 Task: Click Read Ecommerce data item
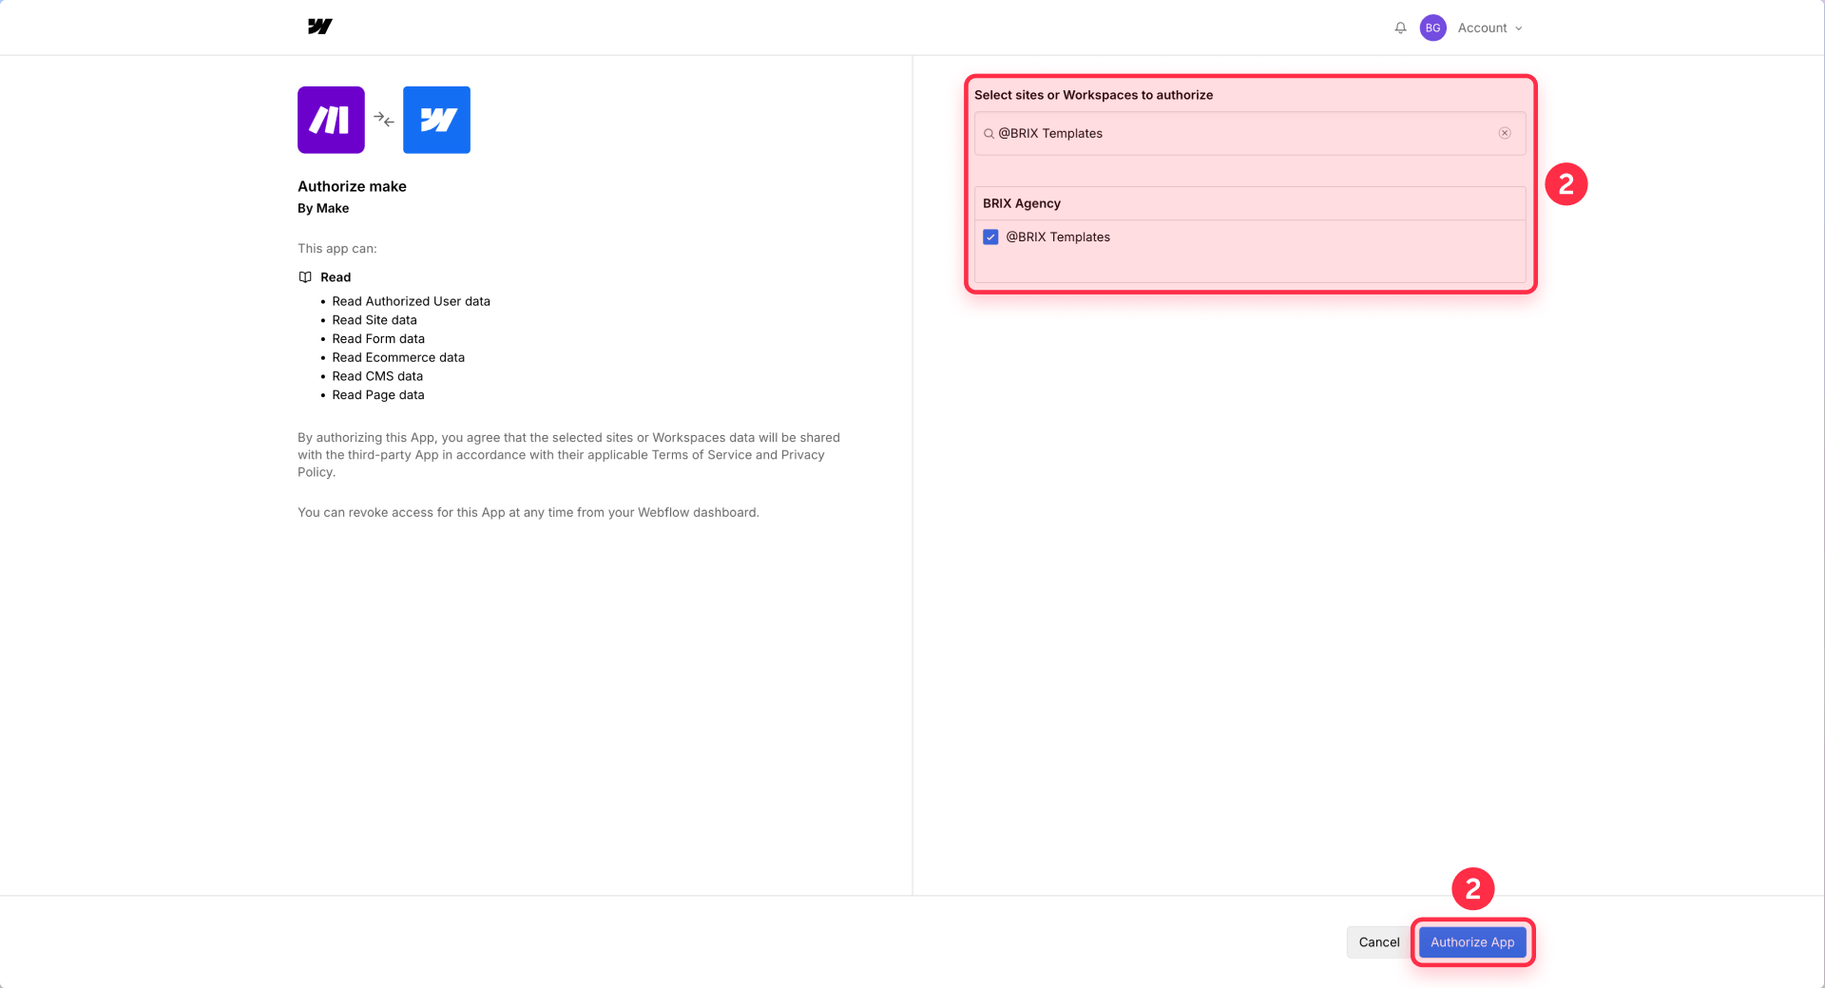[x=398, y=357]
